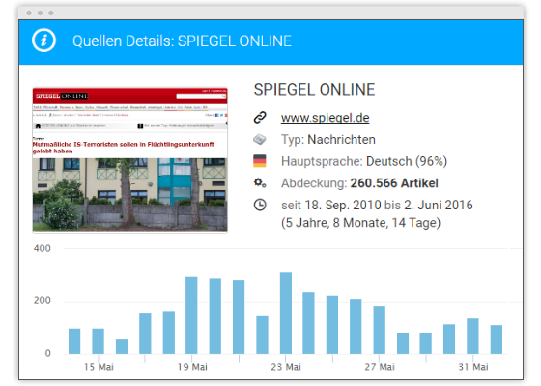Click the '27 Mai' axis label
Screen dimensions: 541x386
[380, 367]
